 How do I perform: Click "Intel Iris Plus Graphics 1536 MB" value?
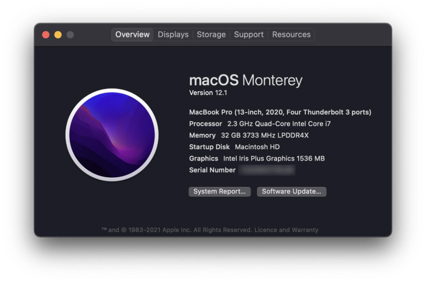pos(274,159)
